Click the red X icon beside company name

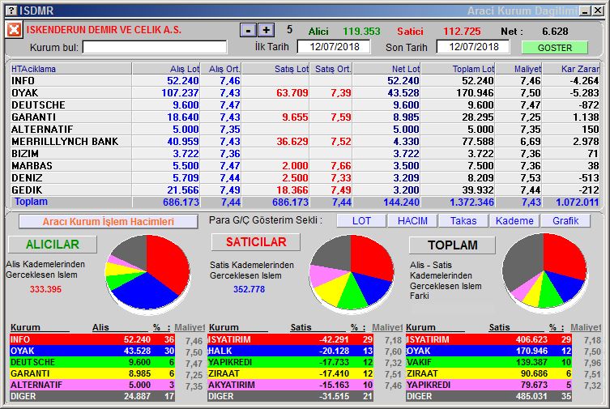(14, 29)
